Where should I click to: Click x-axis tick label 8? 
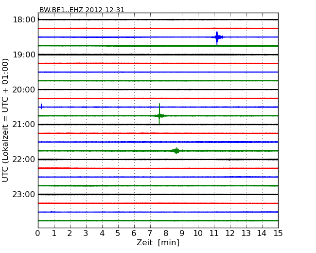click(x=166, y=233)
